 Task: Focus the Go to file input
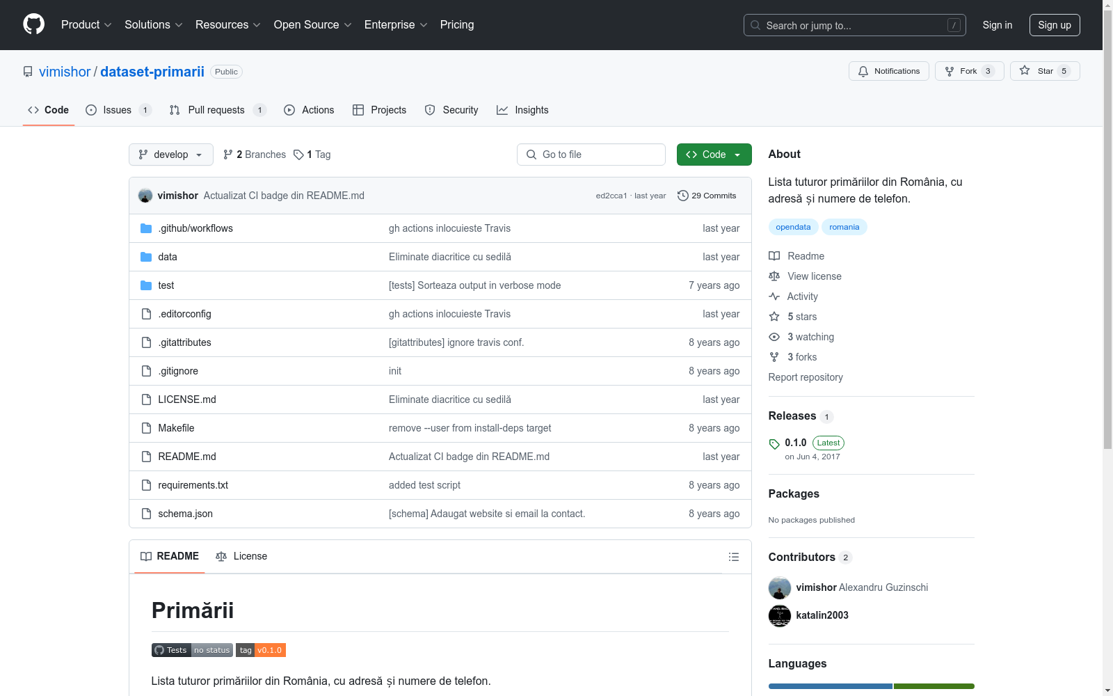click(x=591, y=155)
